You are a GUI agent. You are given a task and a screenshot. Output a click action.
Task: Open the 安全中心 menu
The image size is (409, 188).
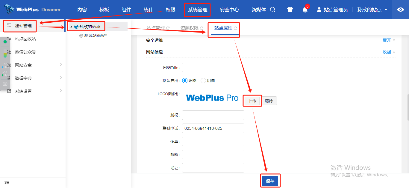pos(229,10)
